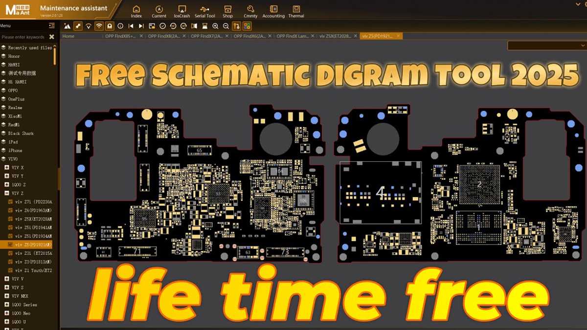Image resolution: width=587 pixels, height=330 pixels.
Task: Jump to last page arrow icon
Action: (142, 26)
